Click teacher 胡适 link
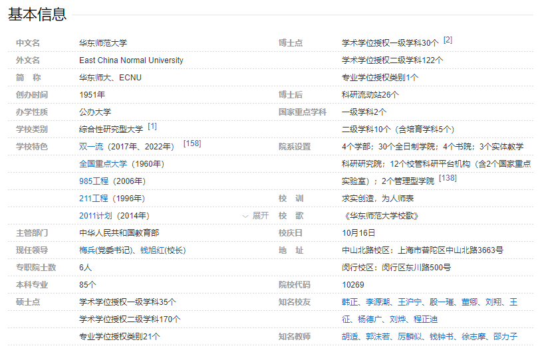Image resolution: width=548 pixels, height=354 pixels. (350, 337)
